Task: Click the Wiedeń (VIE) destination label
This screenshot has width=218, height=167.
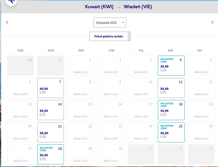Action: [138, 7]
